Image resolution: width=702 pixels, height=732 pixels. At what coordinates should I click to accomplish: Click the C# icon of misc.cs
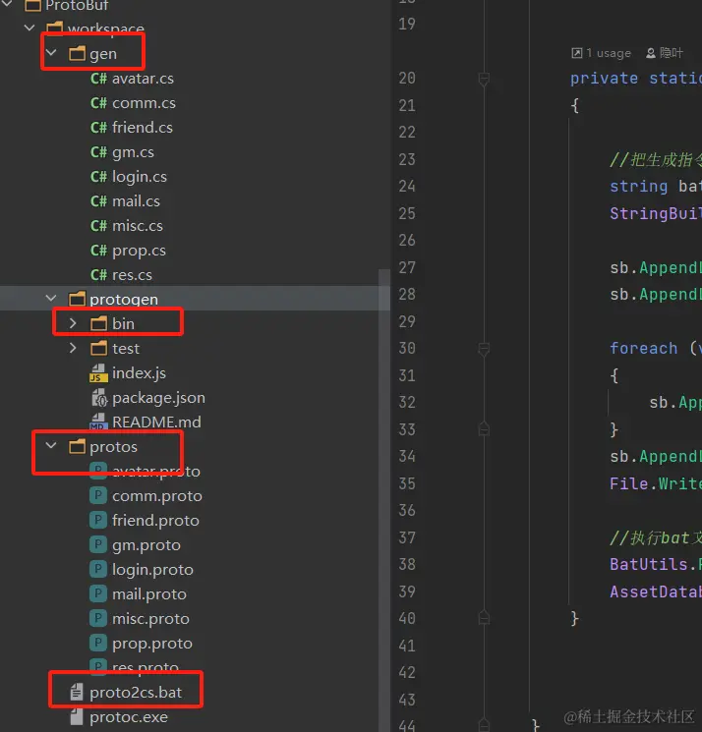[x=98, y=226]
